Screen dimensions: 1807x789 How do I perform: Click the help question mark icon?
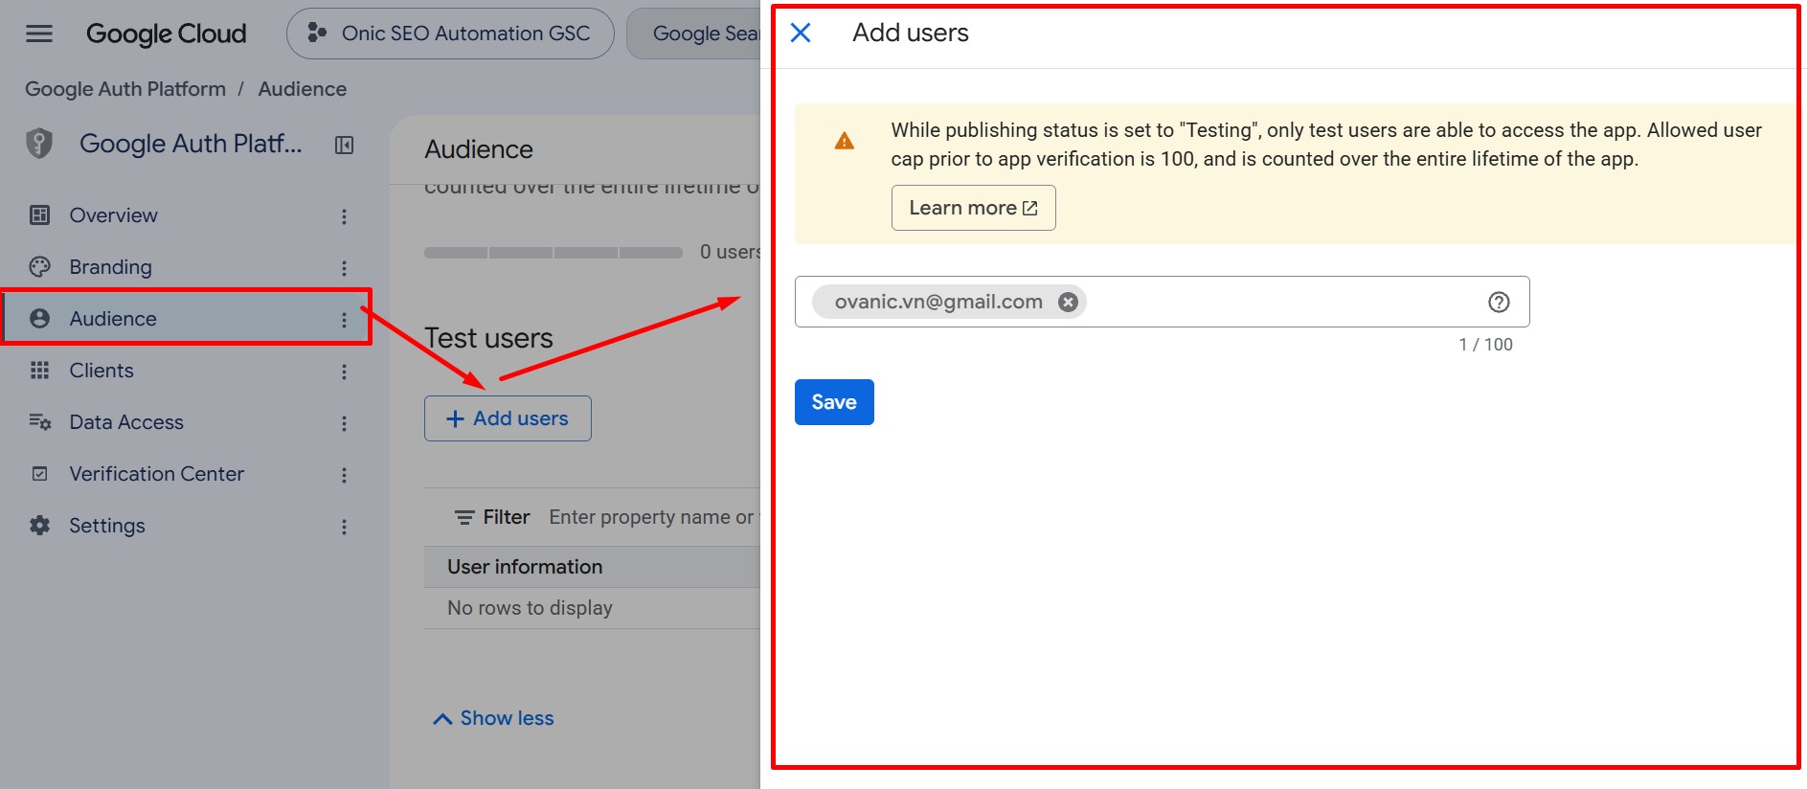click(1499, 303)
